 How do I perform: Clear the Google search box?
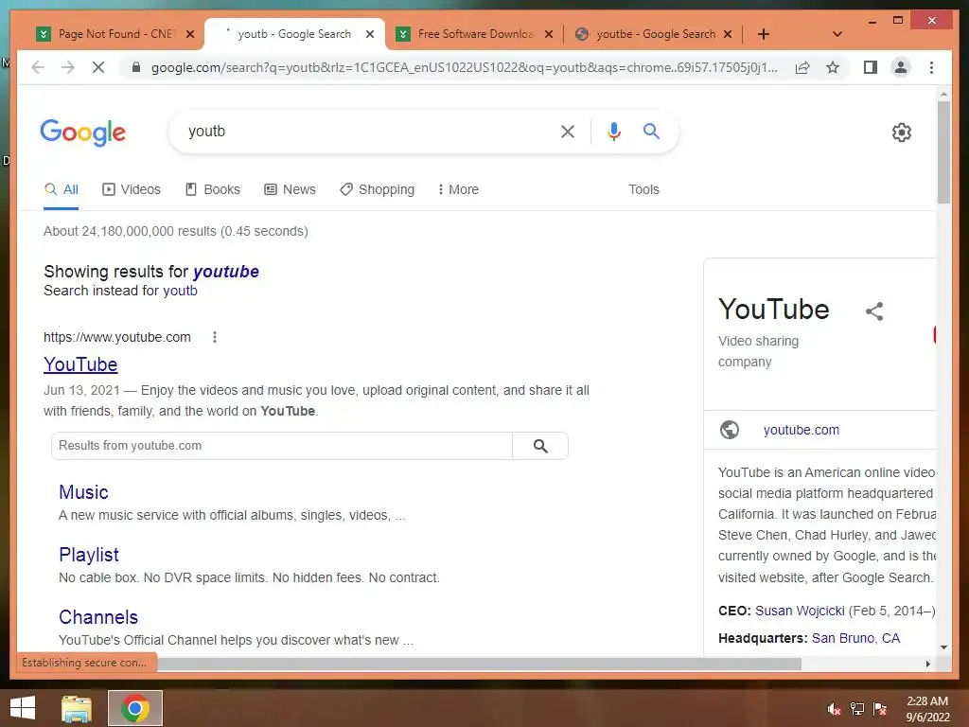568,131
